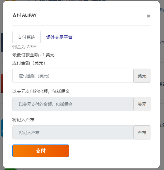Click the 美元 addon beside the payable amount field

(x=142, y=76)
